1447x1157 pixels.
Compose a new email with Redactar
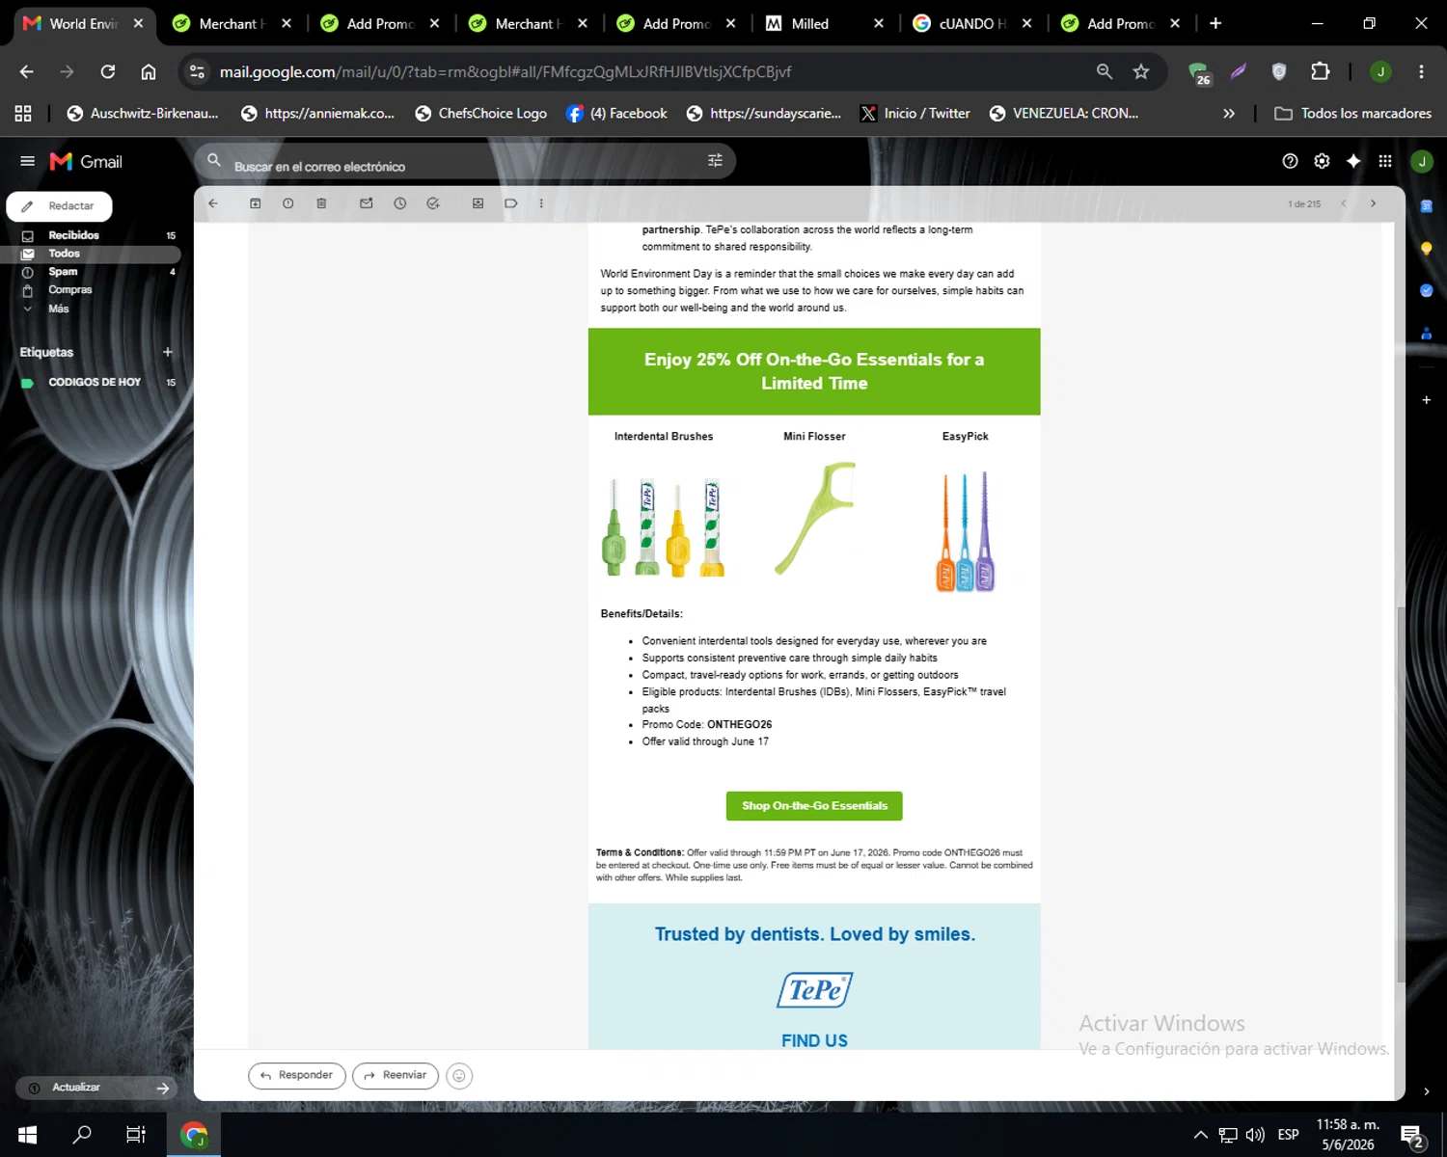[x=59, y=206]
